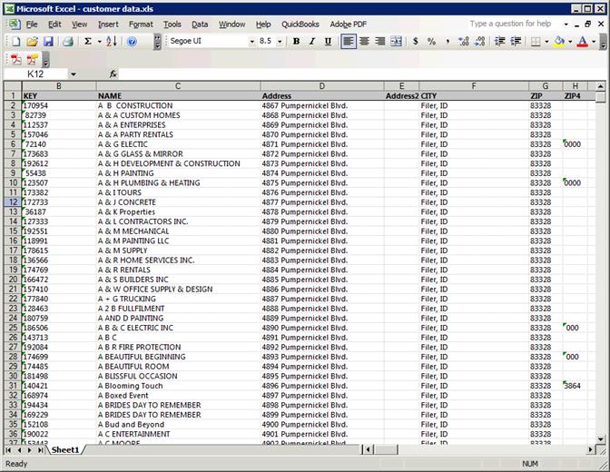Image resolution: width=610 pixels, height=472 pixels.
Task: Click the 'Type a question for help' box
Action: pos(515,24)
